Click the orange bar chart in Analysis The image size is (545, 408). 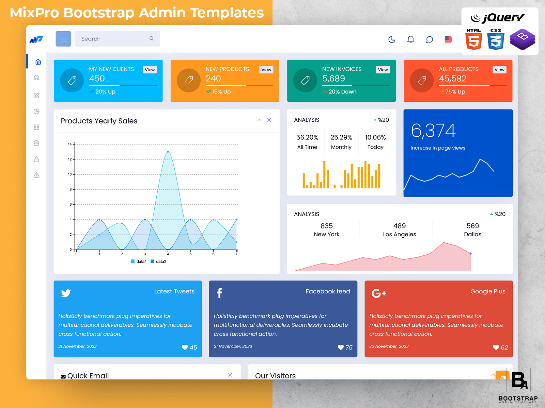click(x=341, y=174)
